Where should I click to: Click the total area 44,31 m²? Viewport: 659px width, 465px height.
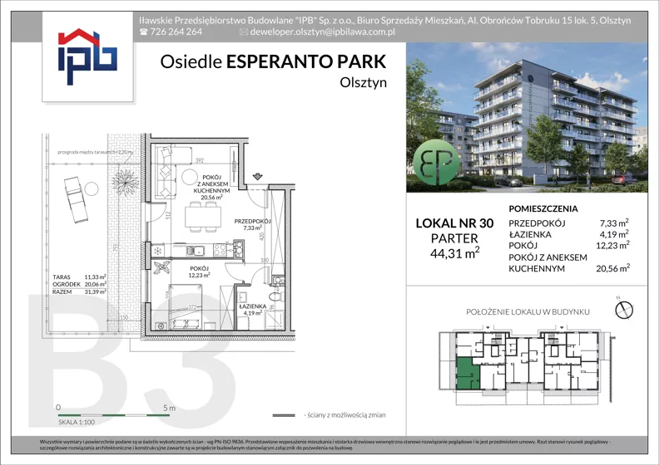455,252
